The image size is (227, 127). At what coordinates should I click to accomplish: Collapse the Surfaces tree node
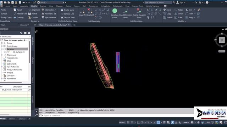[2, 49]
